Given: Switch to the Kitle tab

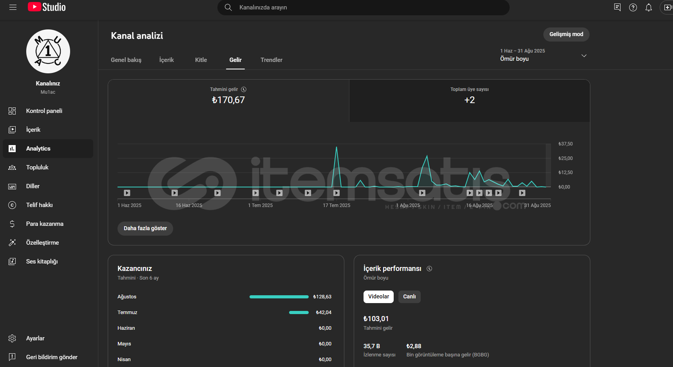Looking at the screenshot, I should pos(201,60).
